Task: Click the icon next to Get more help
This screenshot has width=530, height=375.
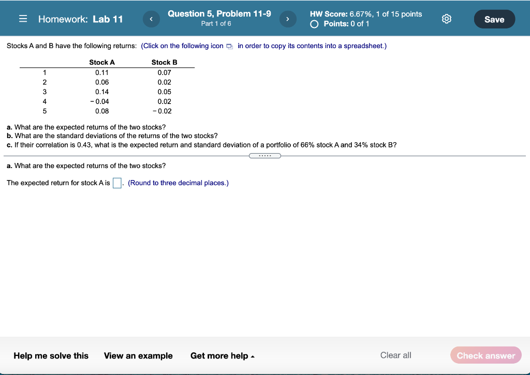Action: (x=252, y=356)
